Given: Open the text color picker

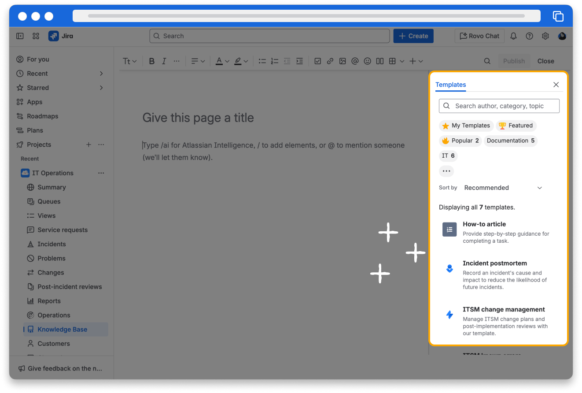Looking at the screenshot, I should [x=222, y=61].
